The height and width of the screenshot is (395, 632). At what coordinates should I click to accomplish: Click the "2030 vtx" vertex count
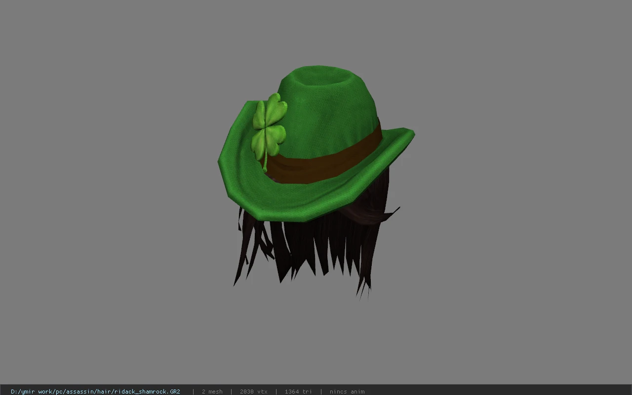(x=254, y=392)
